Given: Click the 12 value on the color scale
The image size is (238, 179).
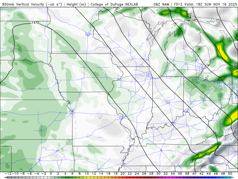Looking at the screenshot, I should 94,174.
